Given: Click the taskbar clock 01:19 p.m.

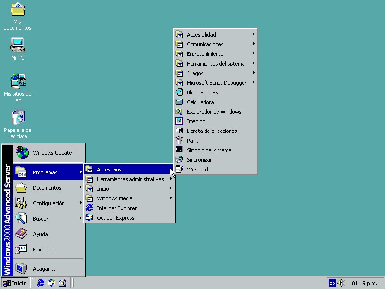Looking at the screenshot, I should tap(364, 283).
